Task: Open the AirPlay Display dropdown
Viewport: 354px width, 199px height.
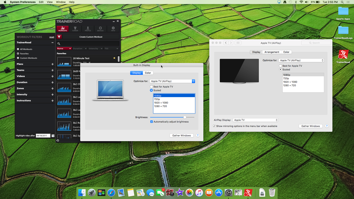Action: click(255, 120)
